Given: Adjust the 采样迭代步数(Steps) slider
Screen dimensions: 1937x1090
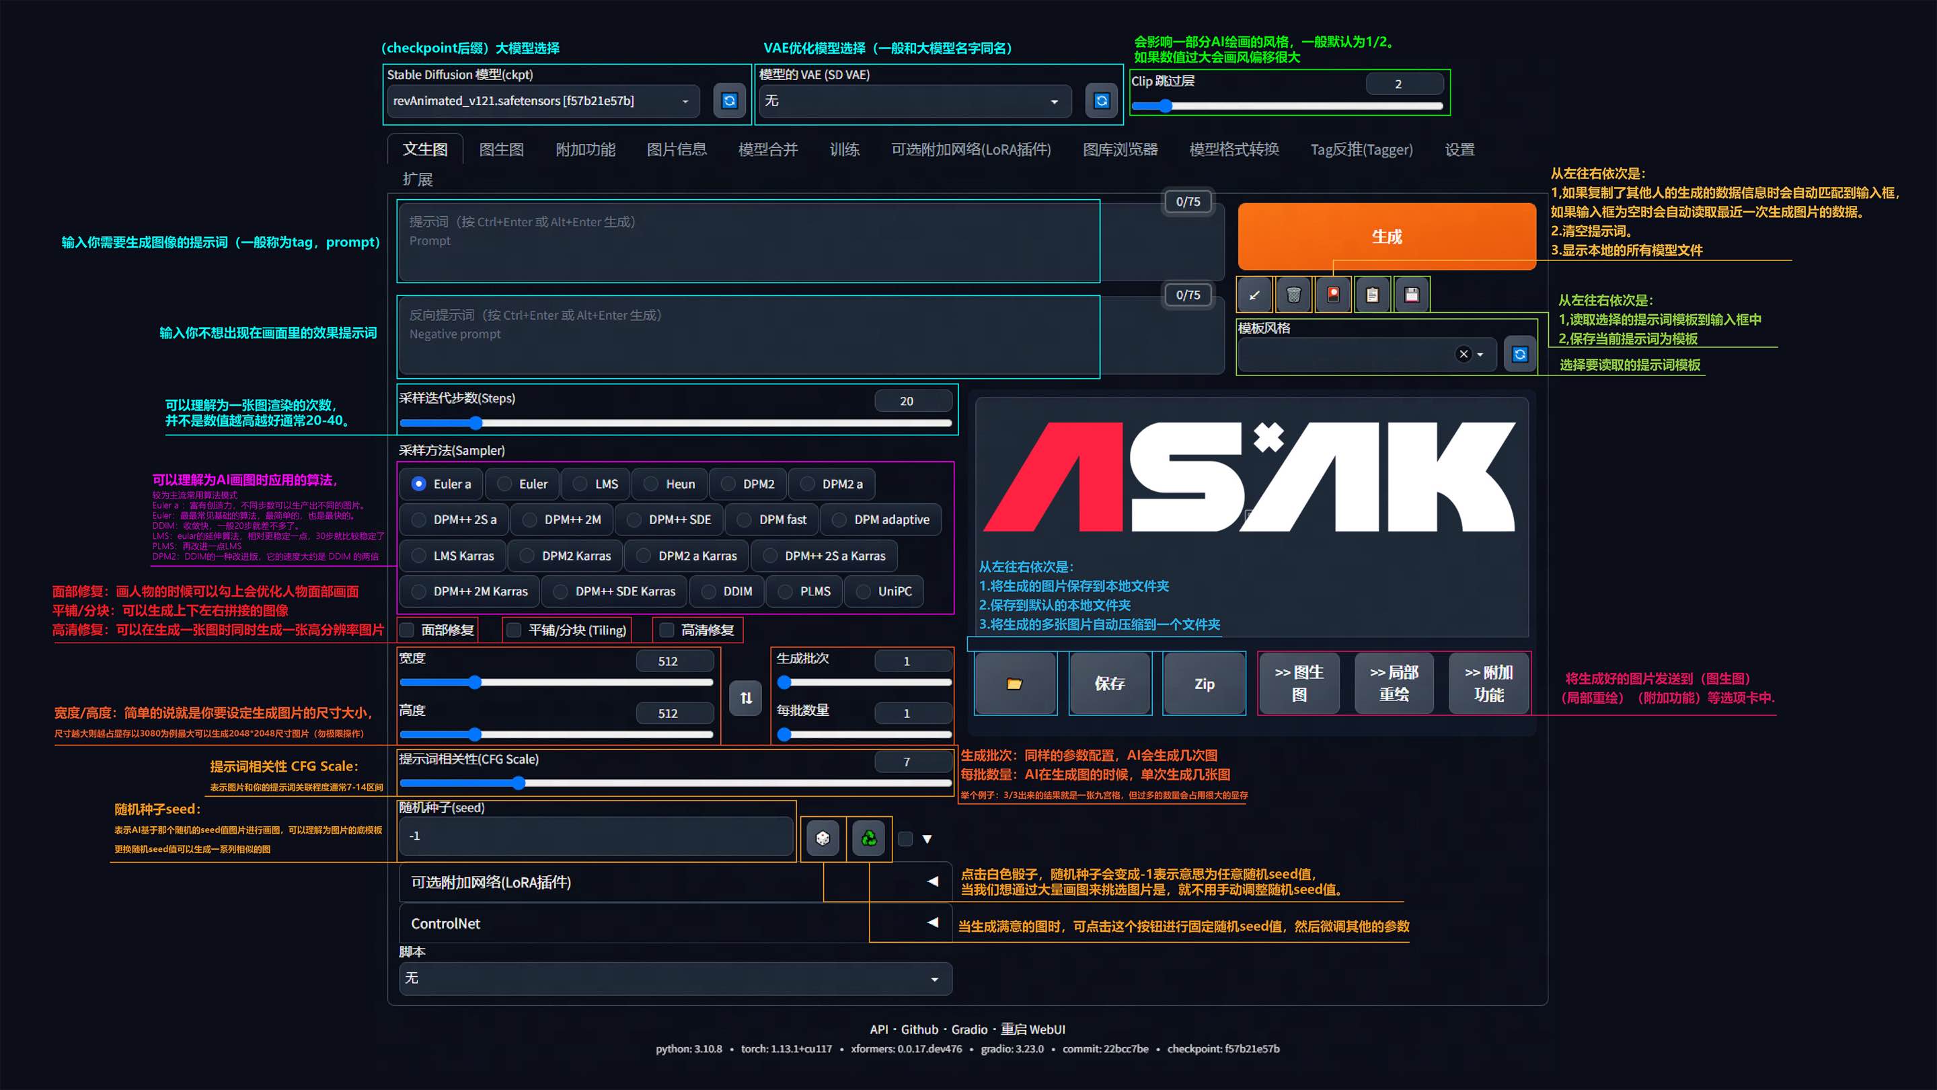Looking at the screenshot, I should [x=675, y=423].
